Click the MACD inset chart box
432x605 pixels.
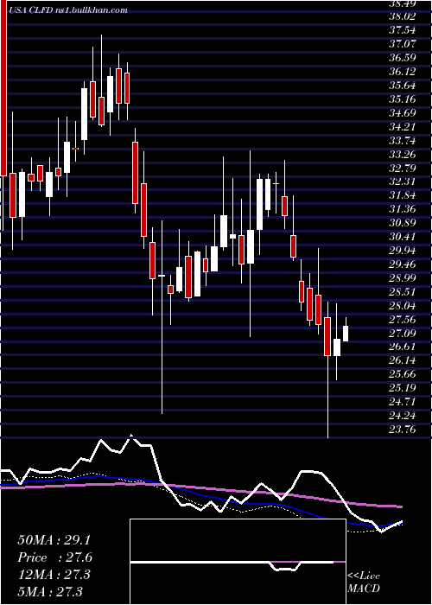[x=238, y=562]
